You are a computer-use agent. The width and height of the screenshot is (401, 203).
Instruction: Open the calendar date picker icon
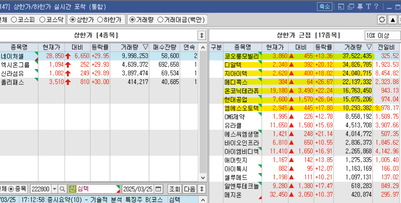[158, 189]
